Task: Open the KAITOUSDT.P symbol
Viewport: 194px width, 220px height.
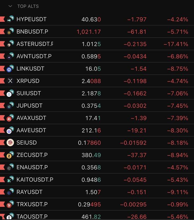Action: point(35,180)
